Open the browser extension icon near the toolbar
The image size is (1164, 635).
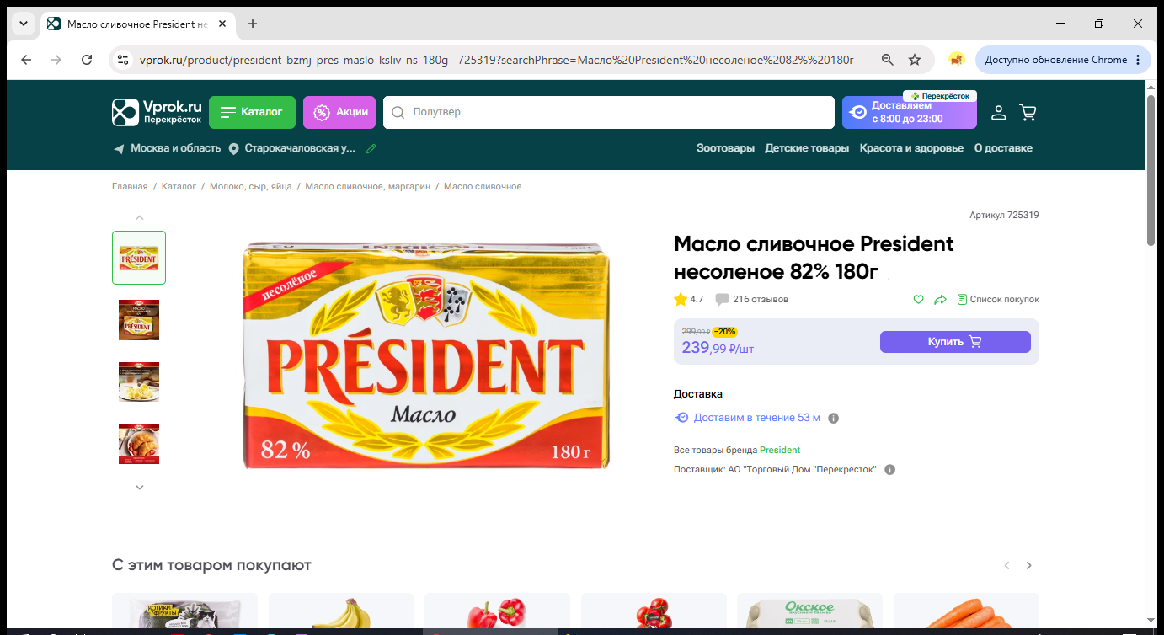point(956,60)
